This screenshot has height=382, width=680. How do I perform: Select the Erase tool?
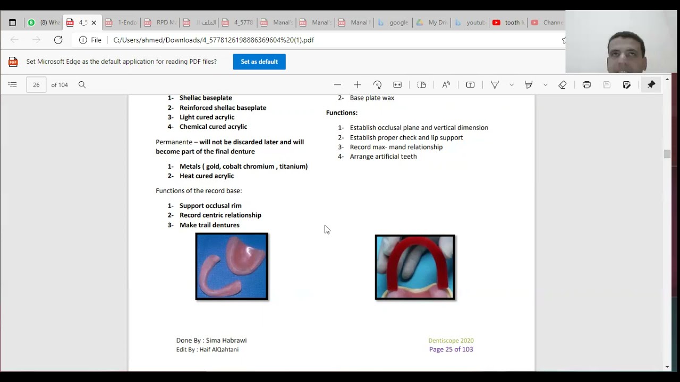point(563,84)
